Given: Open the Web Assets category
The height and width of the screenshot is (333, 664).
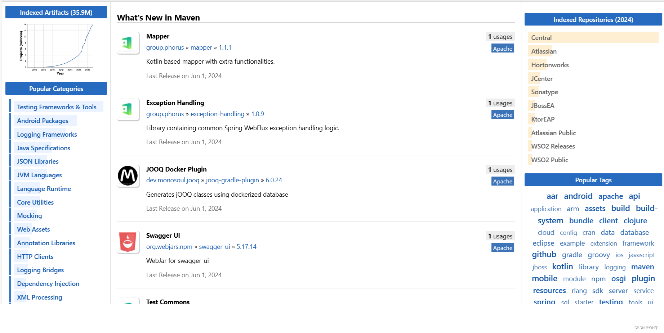Looking at the screenshot, I should [x=34, y=229].
